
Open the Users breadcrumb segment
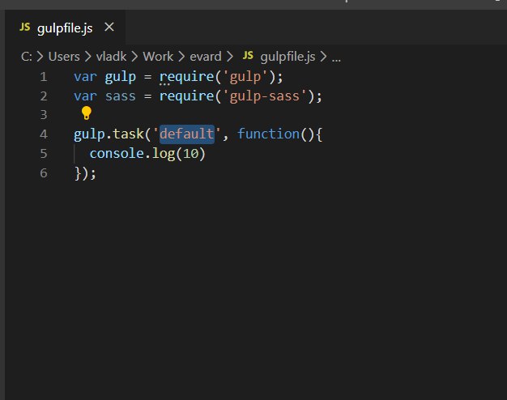tap(64, 57)
